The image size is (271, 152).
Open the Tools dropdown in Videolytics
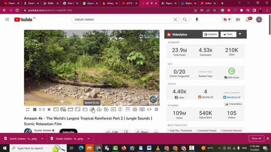click(x=228, y=34)
